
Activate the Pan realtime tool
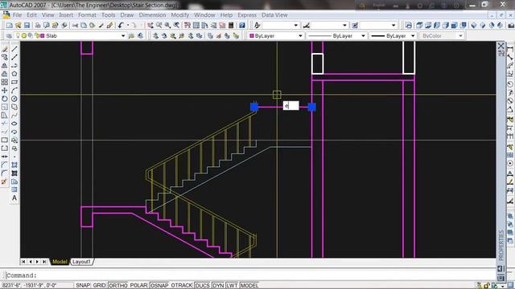point(150,25)
